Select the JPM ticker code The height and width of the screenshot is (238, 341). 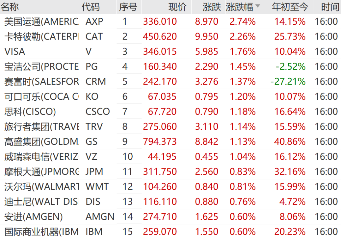(94, 172)
